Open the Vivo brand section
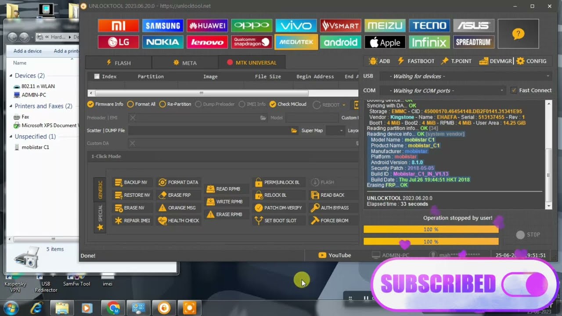Viewport: 562px width, 316px height. point(296,25)
